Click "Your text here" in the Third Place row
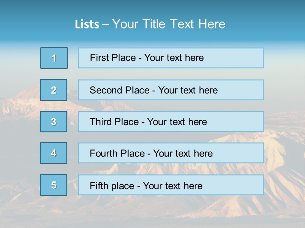Screen dimensions: 305x228 point(177,122)
